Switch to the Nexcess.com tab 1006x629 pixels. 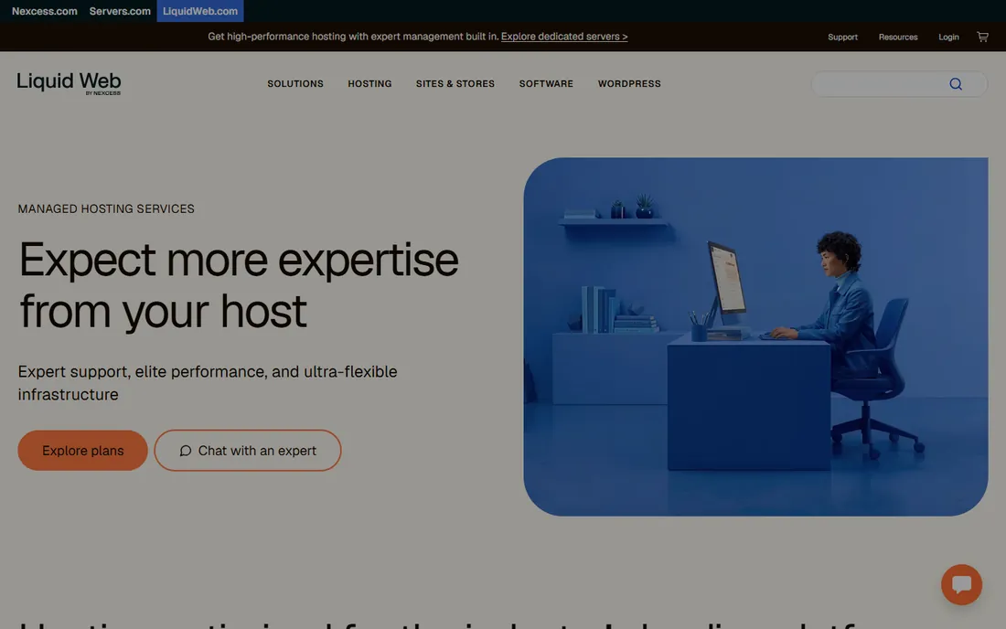(44, 11)
